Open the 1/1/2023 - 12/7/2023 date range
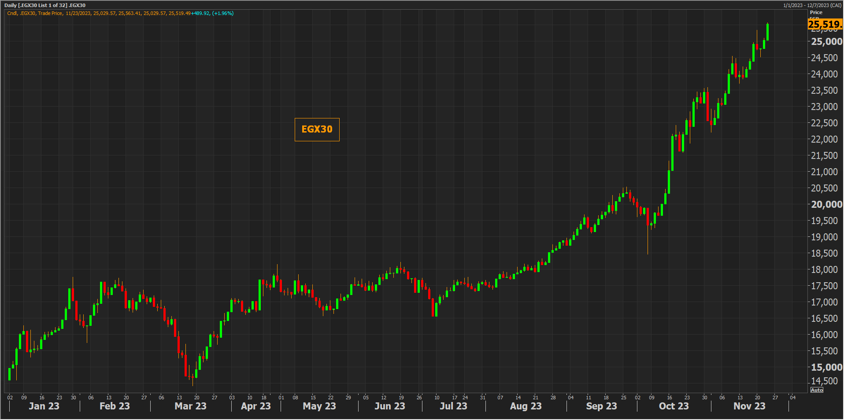Image resolution: width=844 pixels, height=420 pixels. click(x=812, y=5)
